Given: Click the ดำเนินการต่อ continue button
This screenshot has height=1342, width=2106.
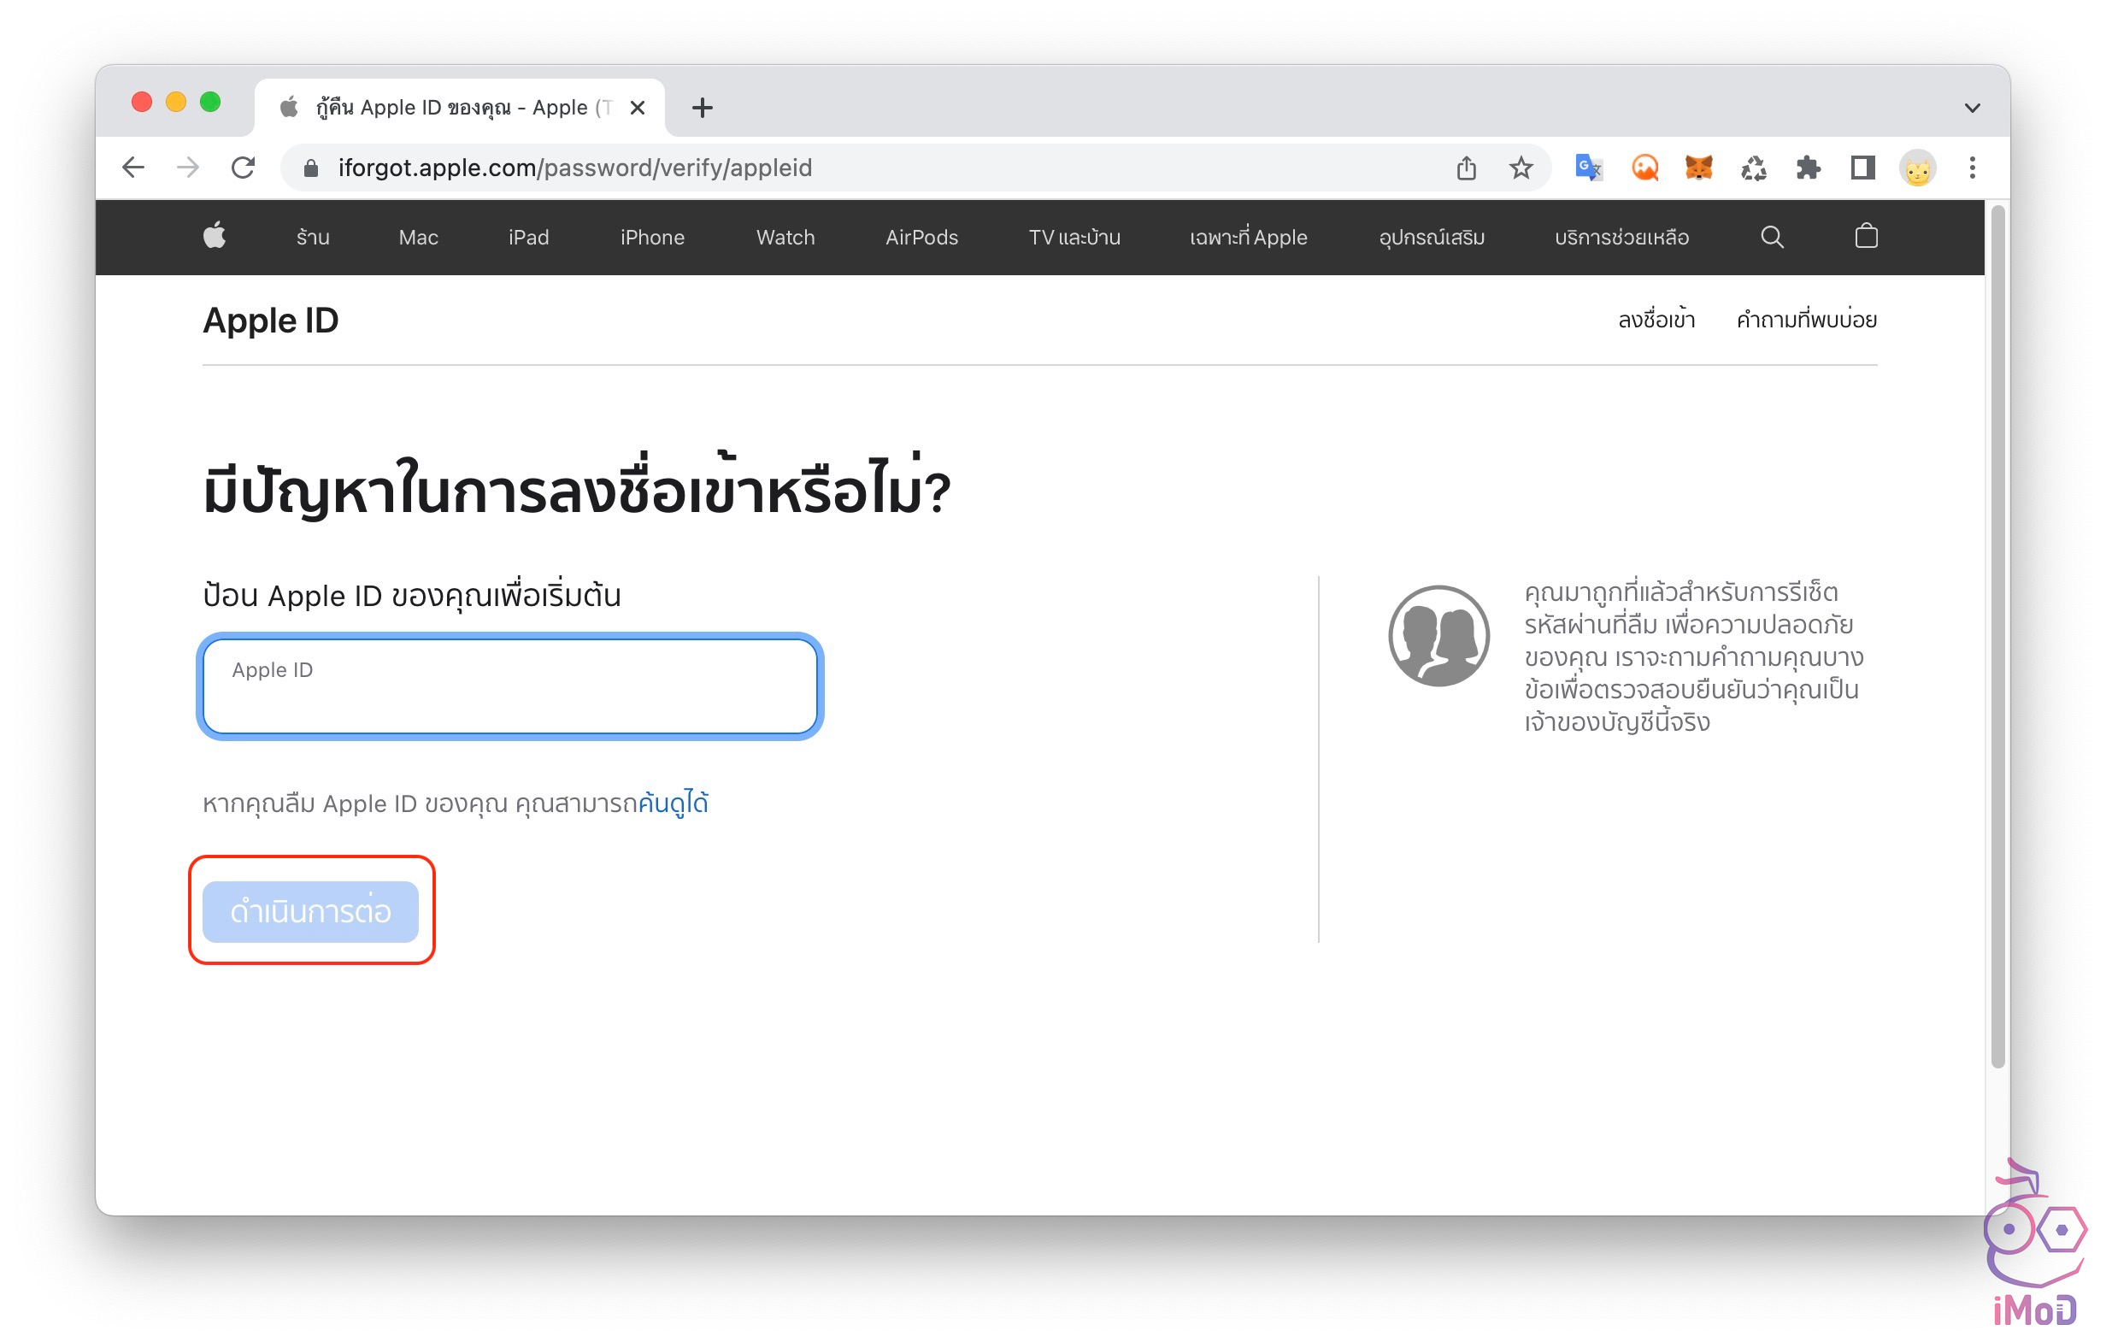Looking at the screenshot, I should (310, 911).
